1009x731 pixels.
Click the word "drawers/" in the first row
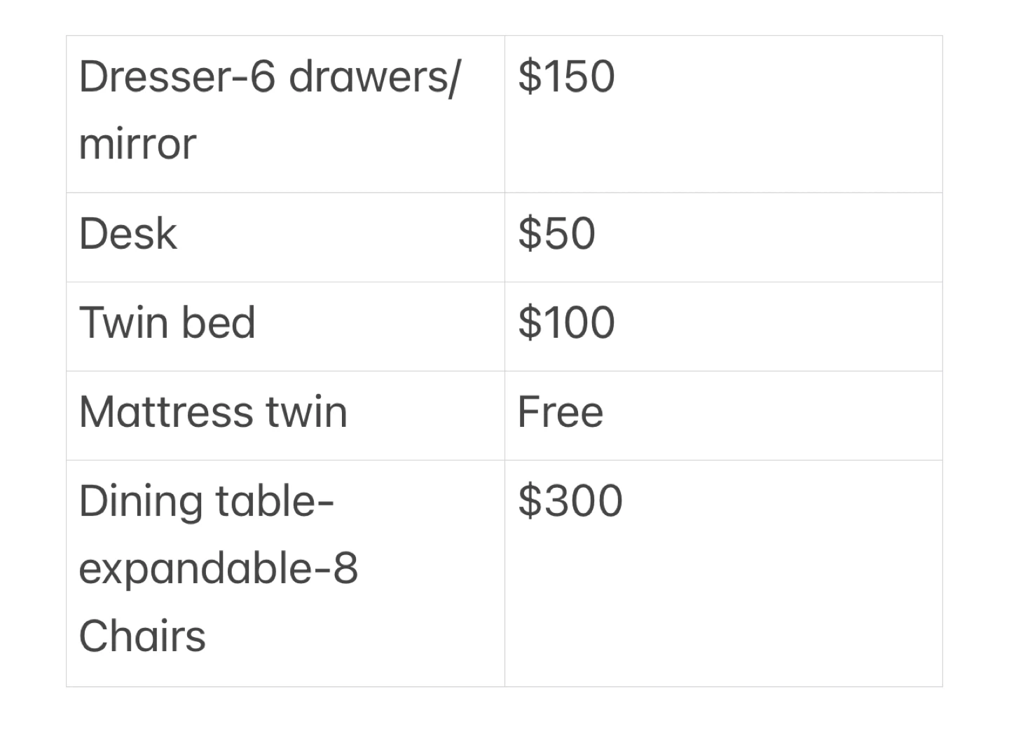point(374,76)
